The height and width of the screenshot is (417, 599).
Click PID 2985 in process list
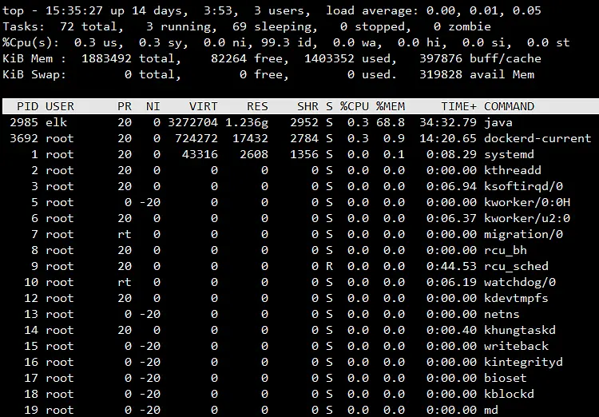coord(24,122)
